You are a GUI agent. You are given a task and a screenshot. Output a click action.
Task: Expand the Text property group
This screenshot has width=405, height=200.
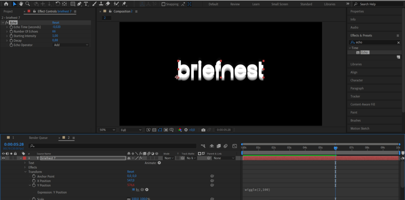[25, 163]
